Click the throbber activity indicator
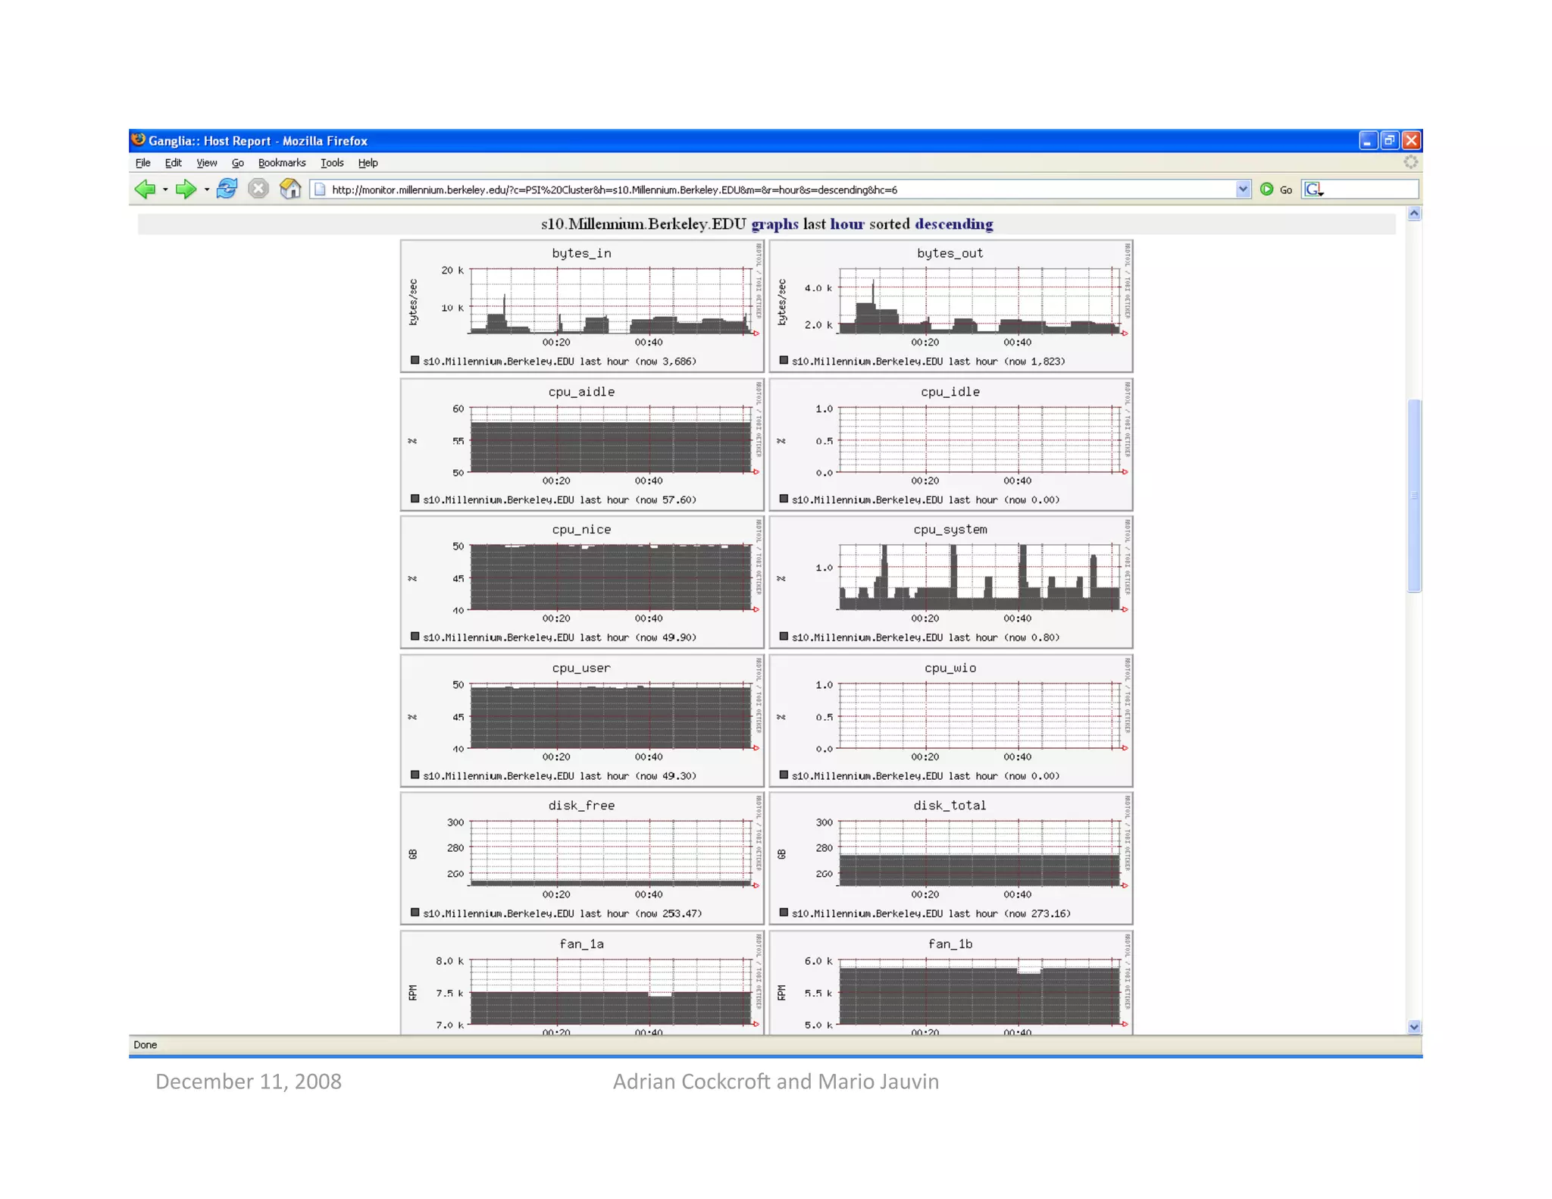 1410,162
